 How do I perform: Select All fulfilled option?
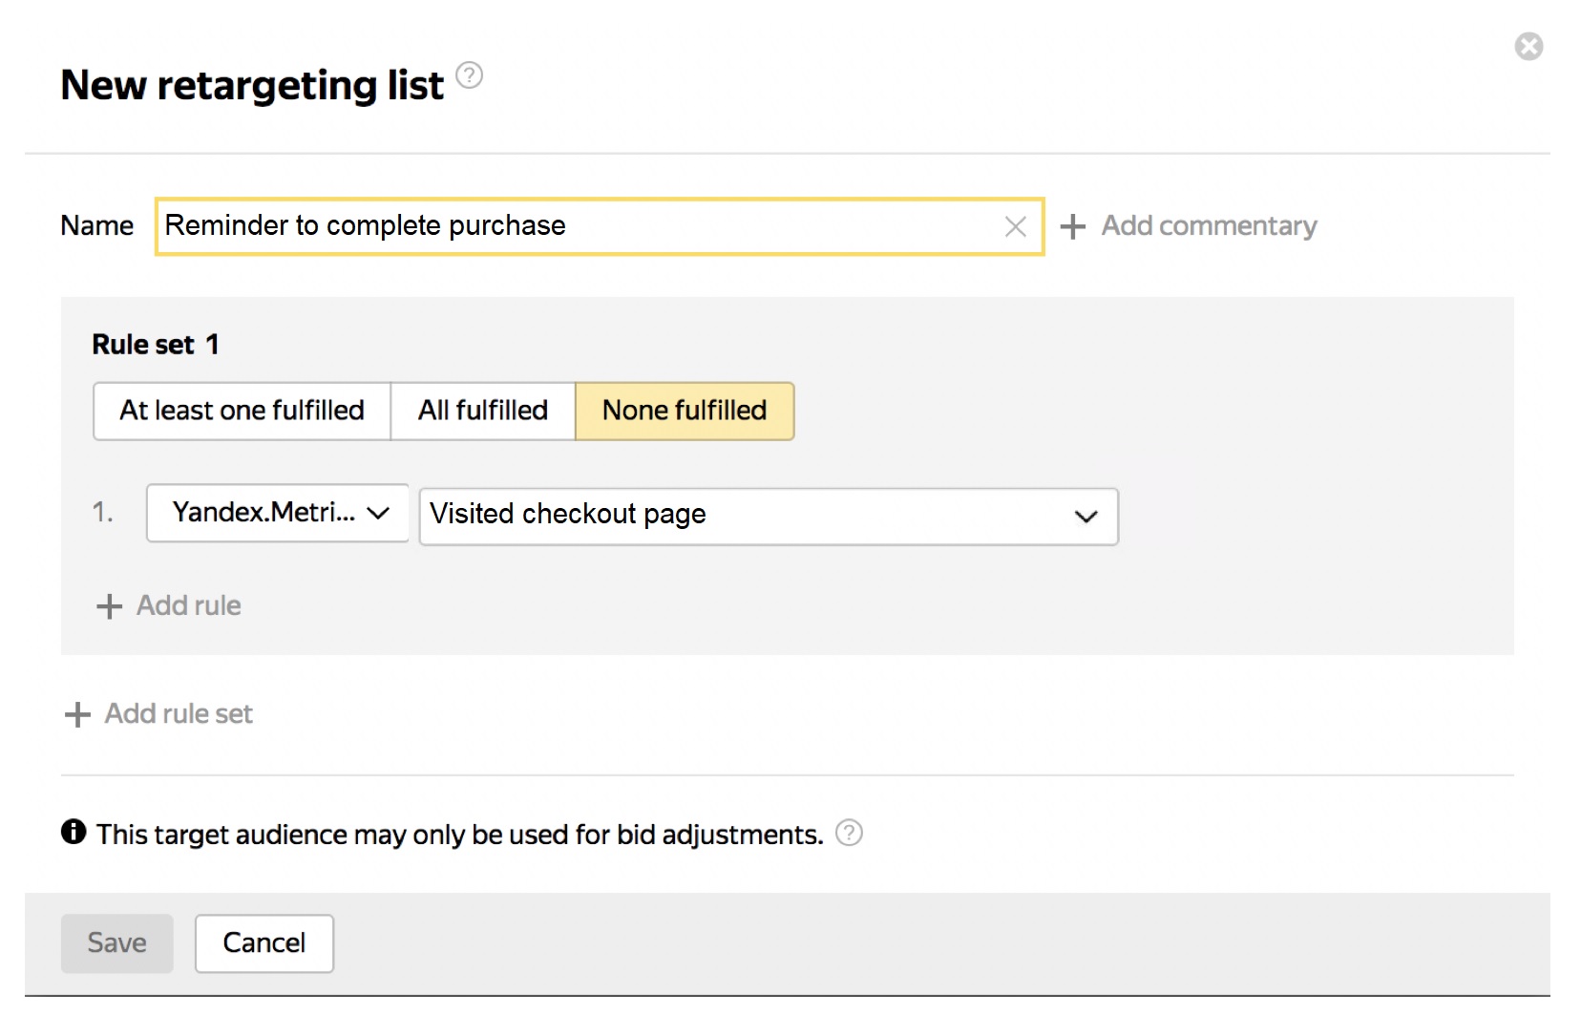pyautogui.click(x=483, y=411)
